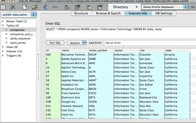Open the Actions dropdown menu
This screenshot has height=123, width=196.
point(77,43)
